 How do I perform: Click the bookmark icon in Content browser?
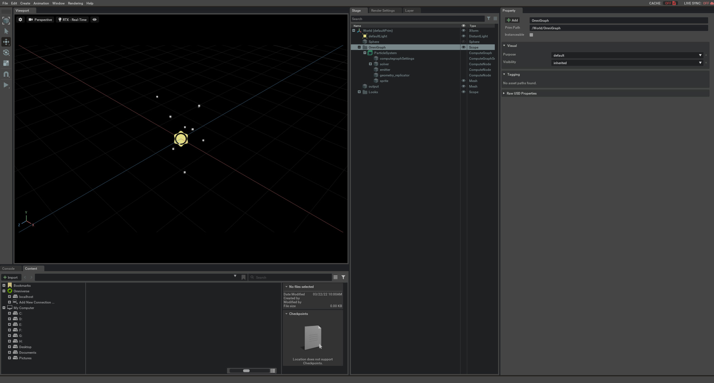pyautogui.click(x=243, y=277)
